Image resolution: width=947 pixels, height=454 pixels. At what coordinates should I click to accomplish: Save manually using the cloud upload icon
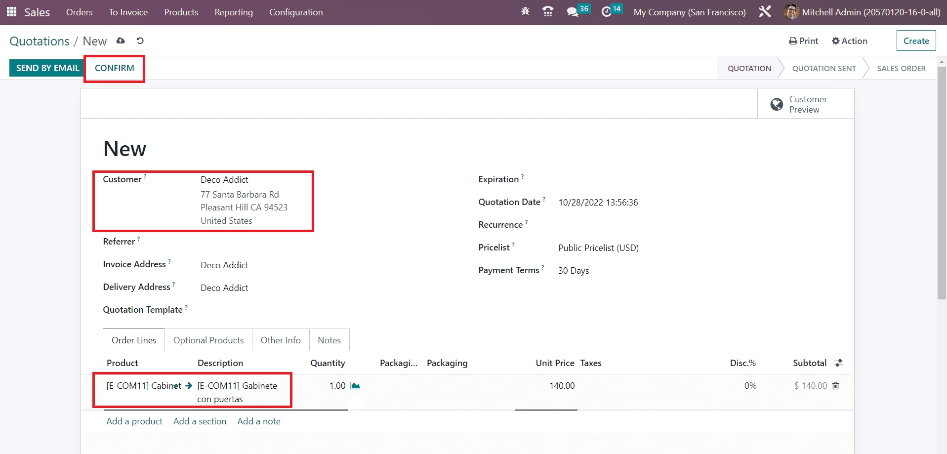121,41
